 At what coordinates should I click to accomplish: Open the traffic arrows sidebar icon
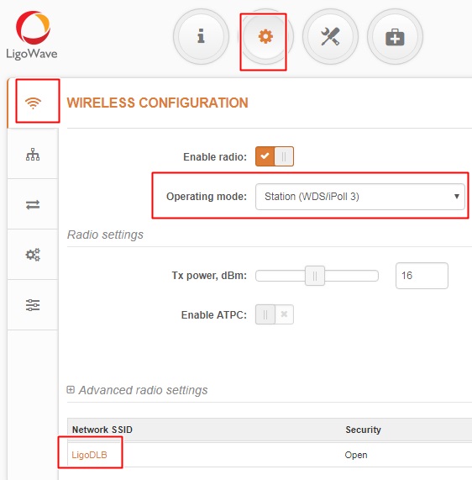click(33, 204)
